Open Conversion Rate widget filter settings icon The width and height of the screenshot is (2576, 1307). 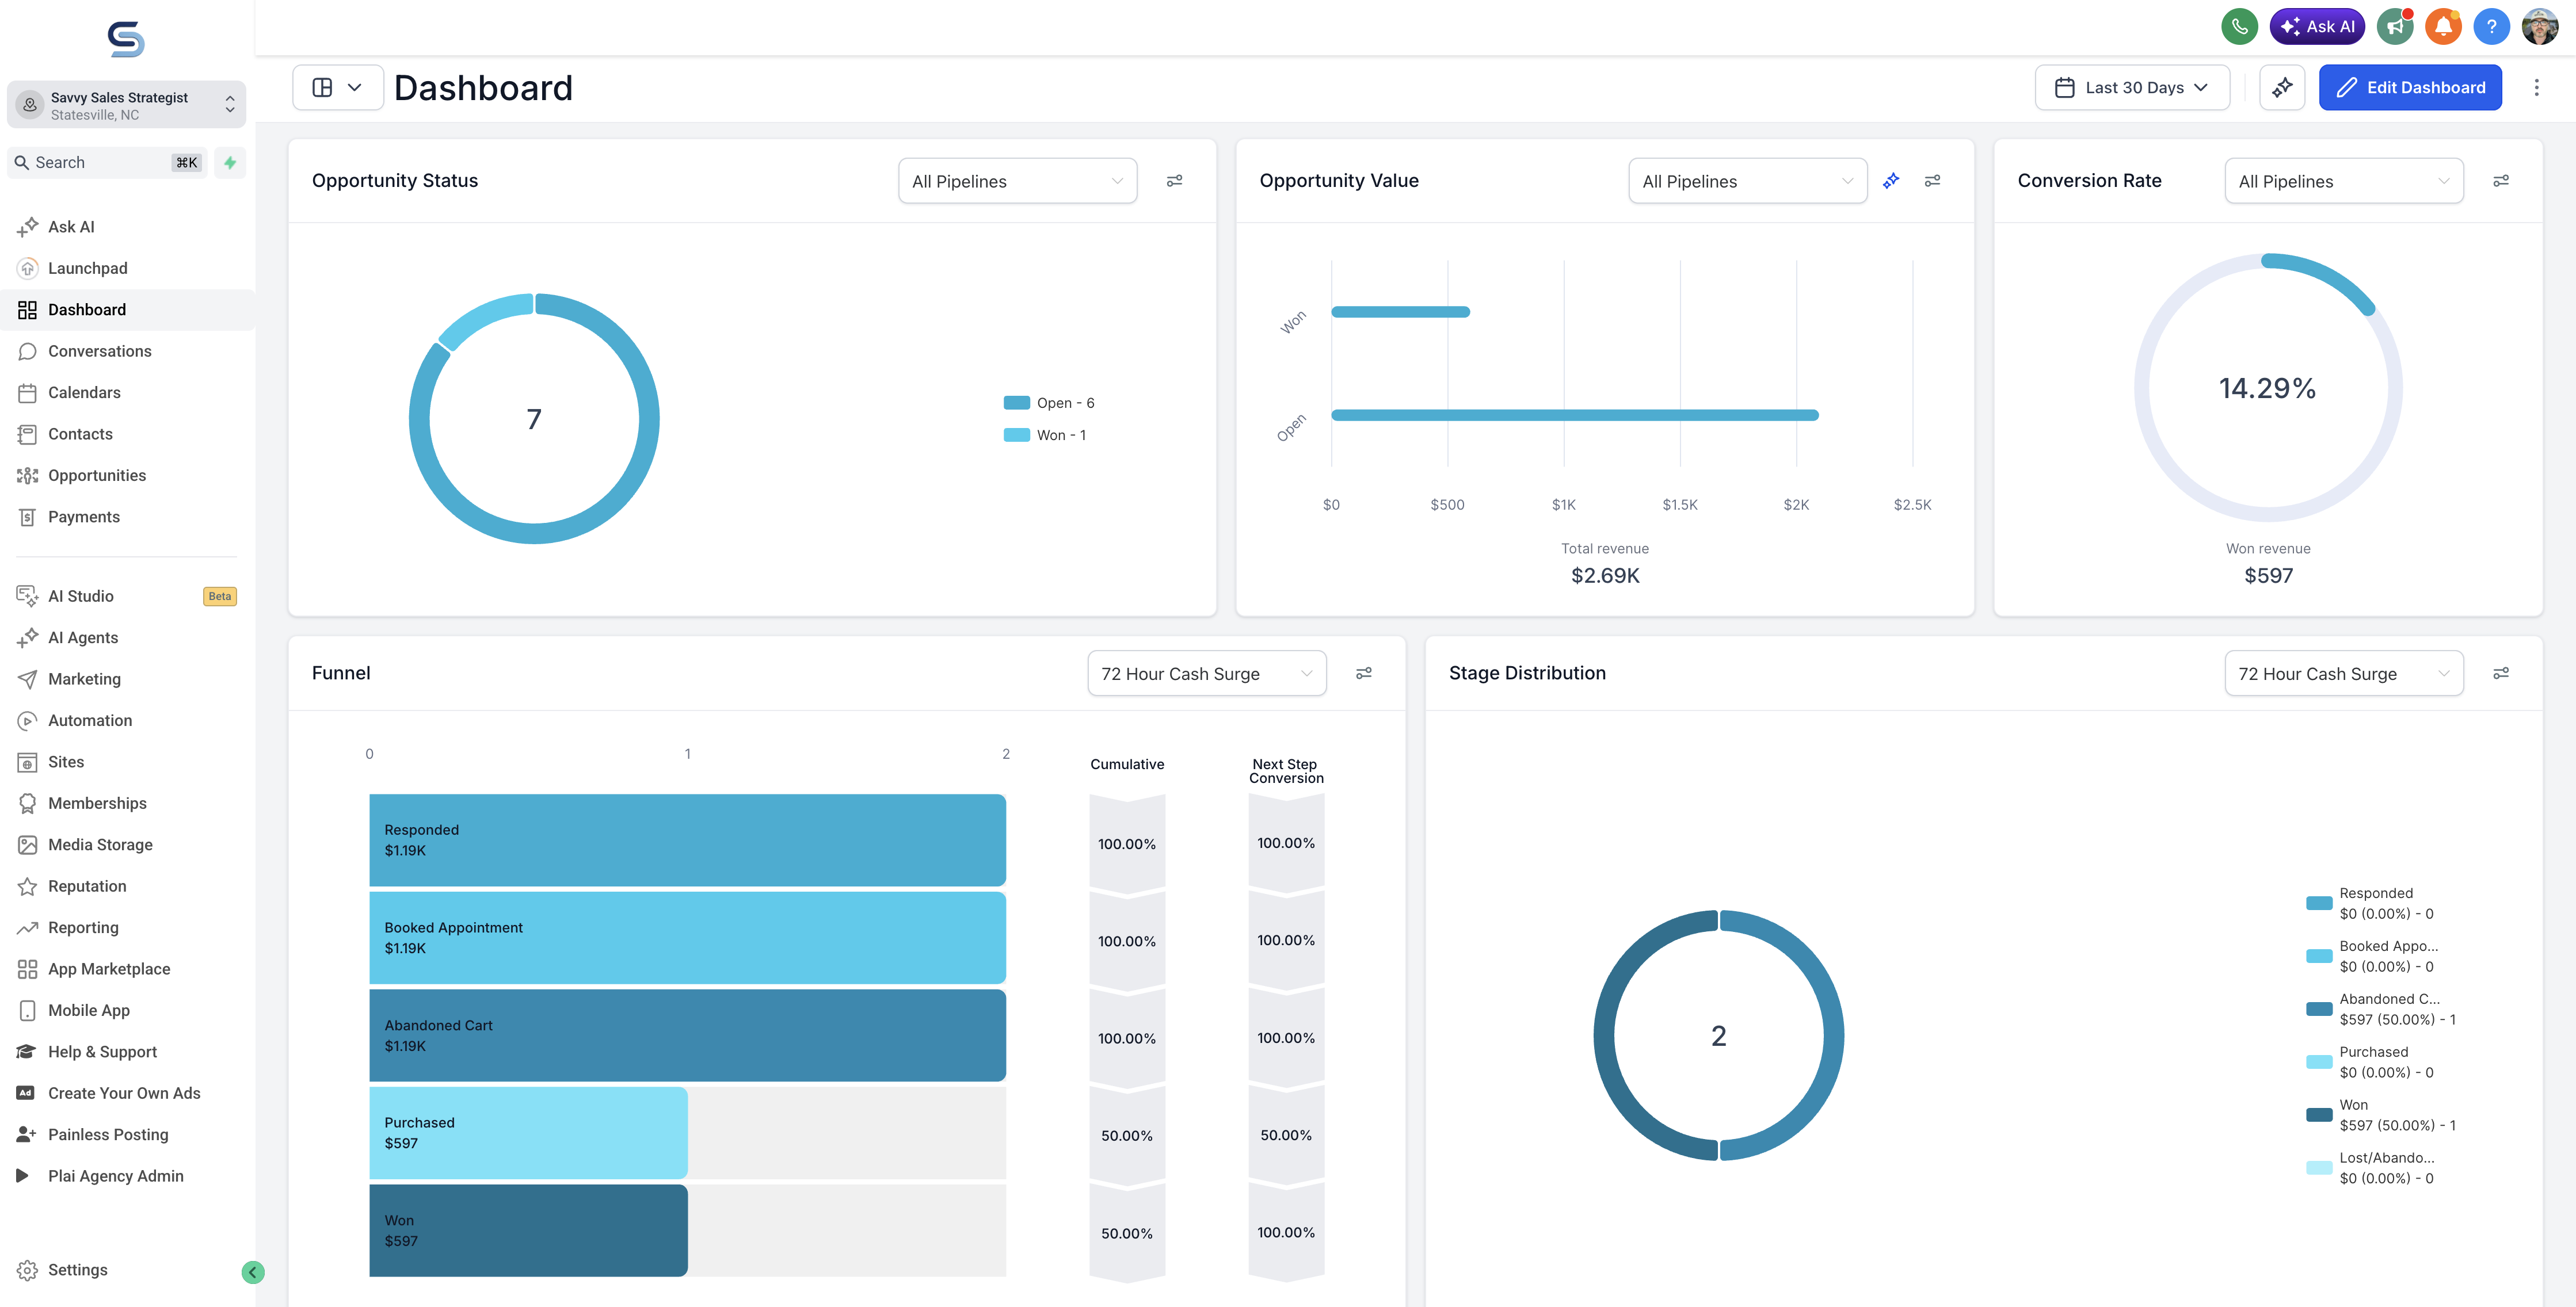point(2500,181)
